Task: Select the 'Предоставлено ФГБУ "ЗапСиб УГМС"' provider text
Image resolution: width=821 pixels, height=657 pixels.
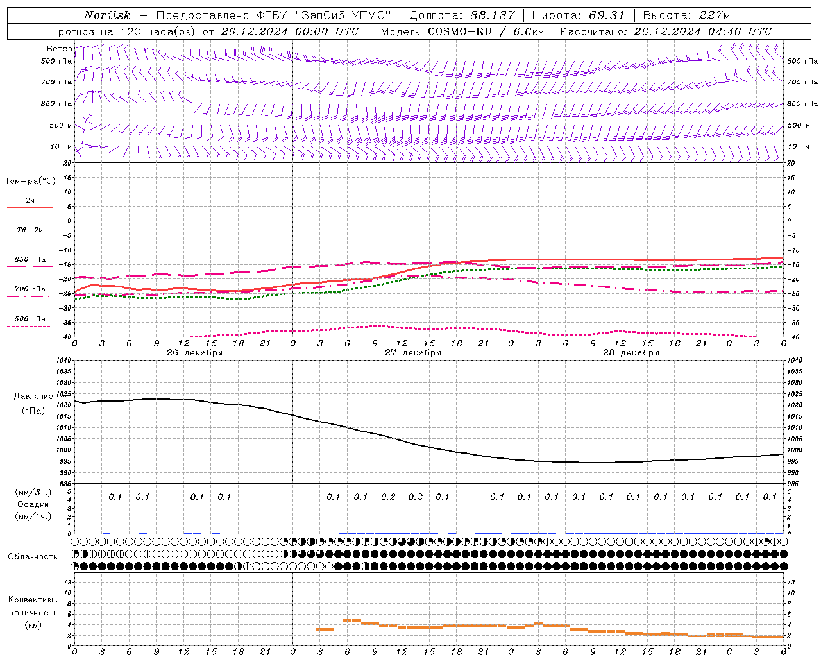Action: coord(273,15)
